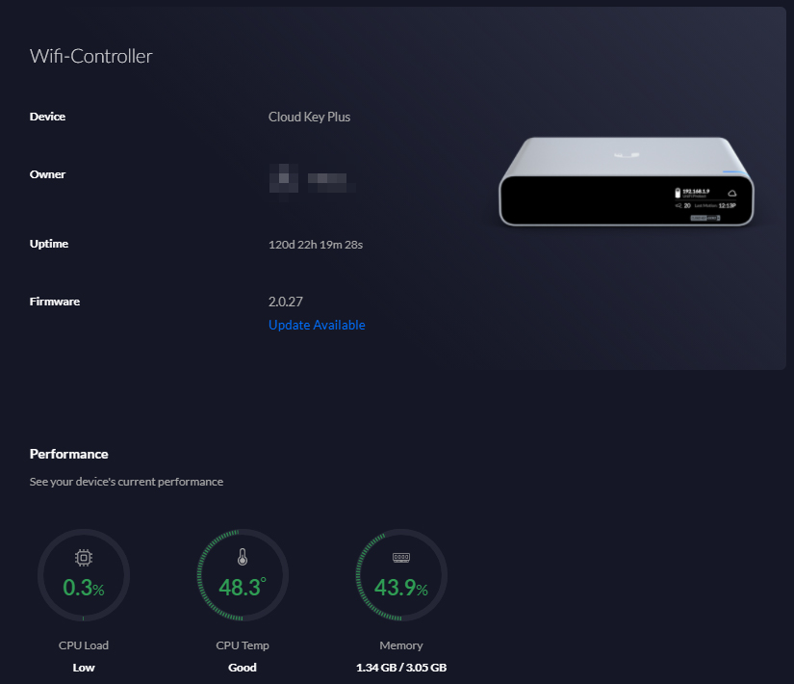794x684 pixels.
Task: Click the Cloud Key Plus device image
Action: (x=627, y=181)
